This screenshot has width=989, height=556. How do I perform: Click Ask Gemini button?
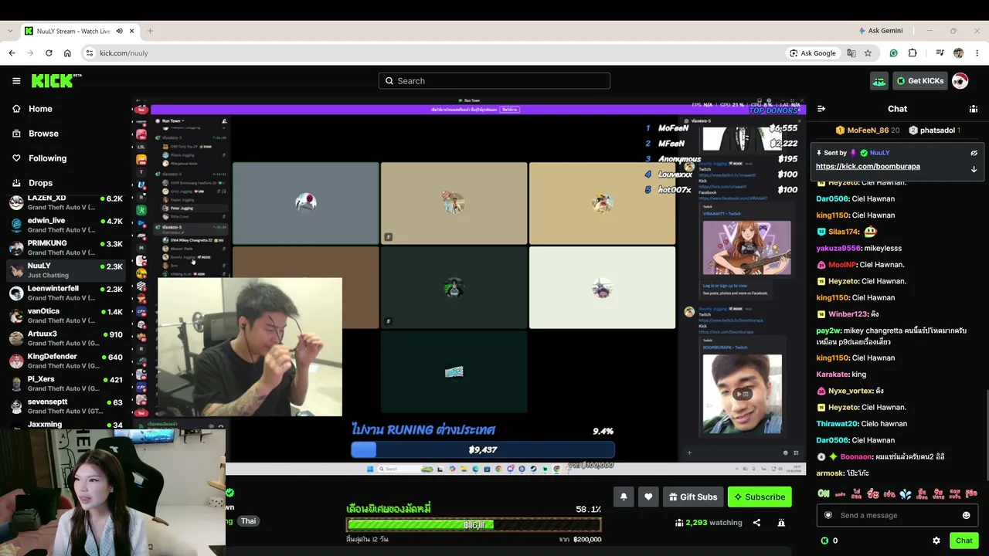point(880,31)
